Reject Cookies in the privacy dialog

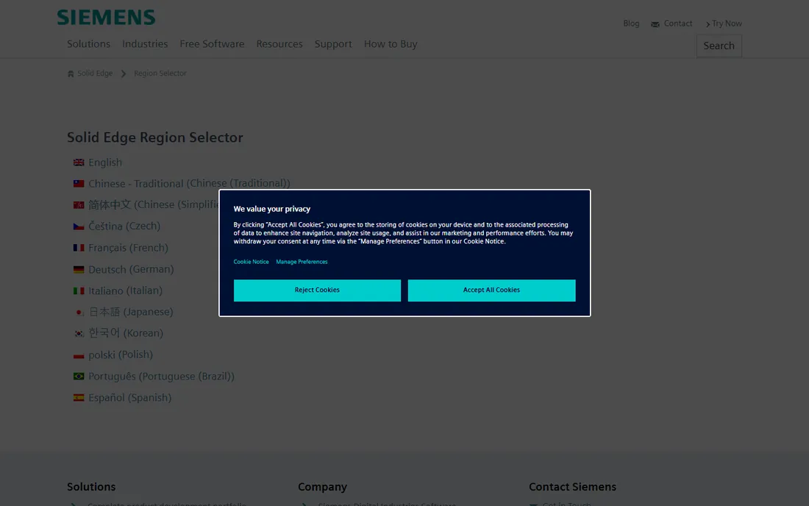(x=317, y=291)
